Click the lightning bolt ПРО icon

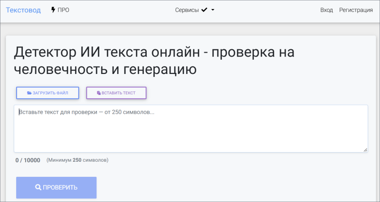(53, 10)
